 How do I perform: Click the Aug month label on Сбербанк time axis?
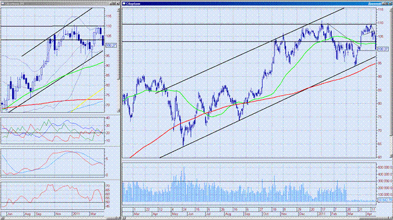coord(228,214)
